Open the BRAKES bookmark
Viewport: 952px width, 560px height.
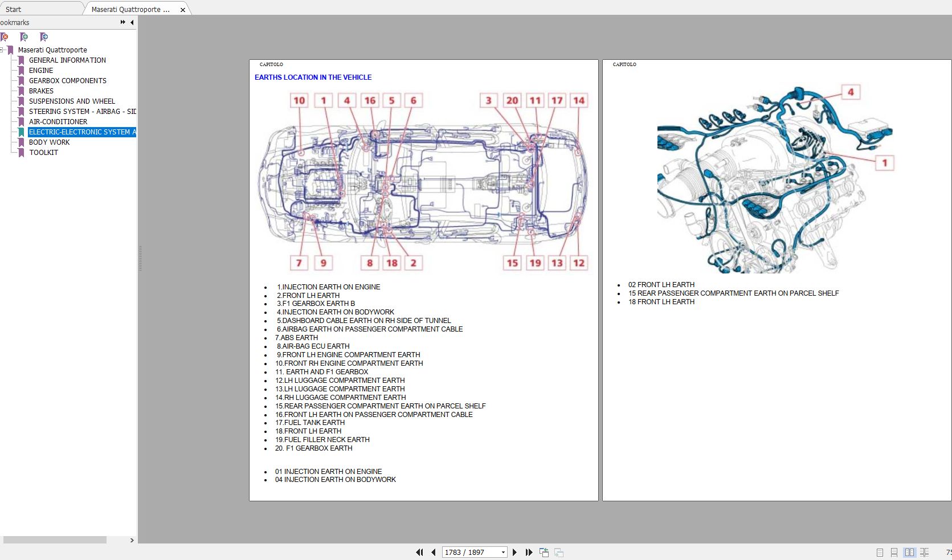(x=41, y=91)
